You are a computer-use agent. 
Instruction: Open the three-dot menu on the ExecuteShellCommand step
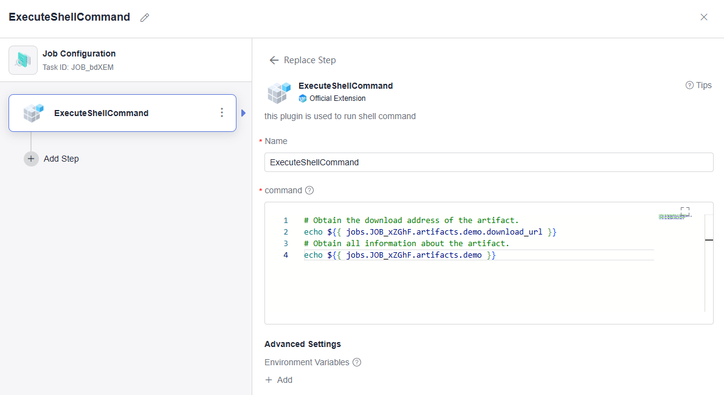[x=222, y=113]
